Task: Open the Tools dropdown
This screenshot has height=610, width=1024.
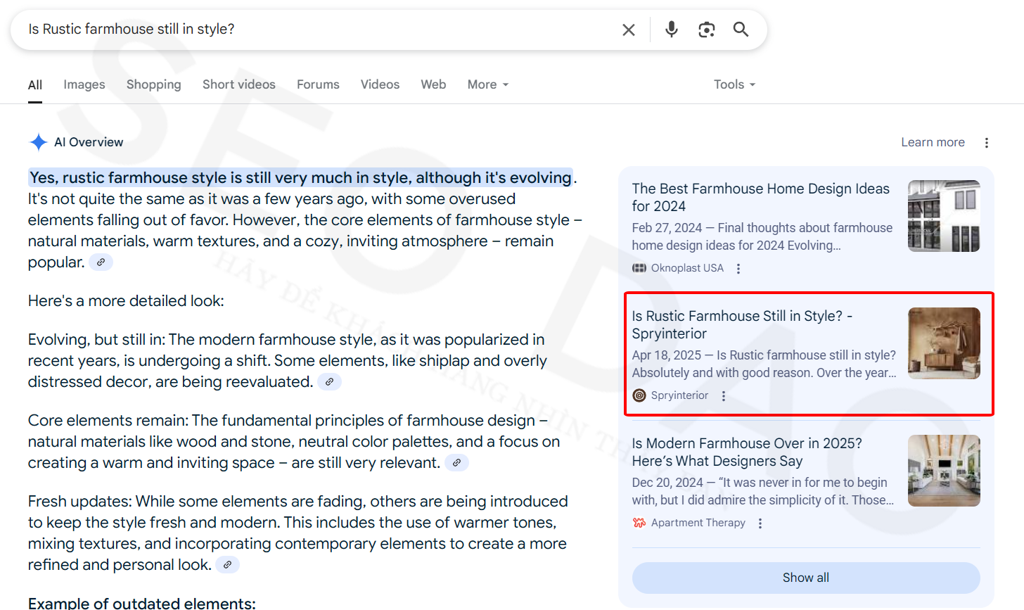Action: click(x=734, y=84)
